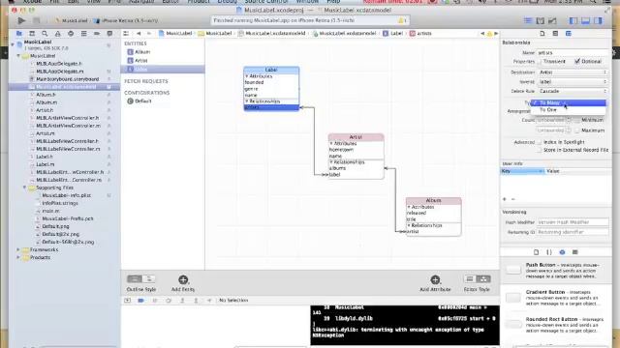
Task: Add a user info entry with plus
Action: [505, 199]
